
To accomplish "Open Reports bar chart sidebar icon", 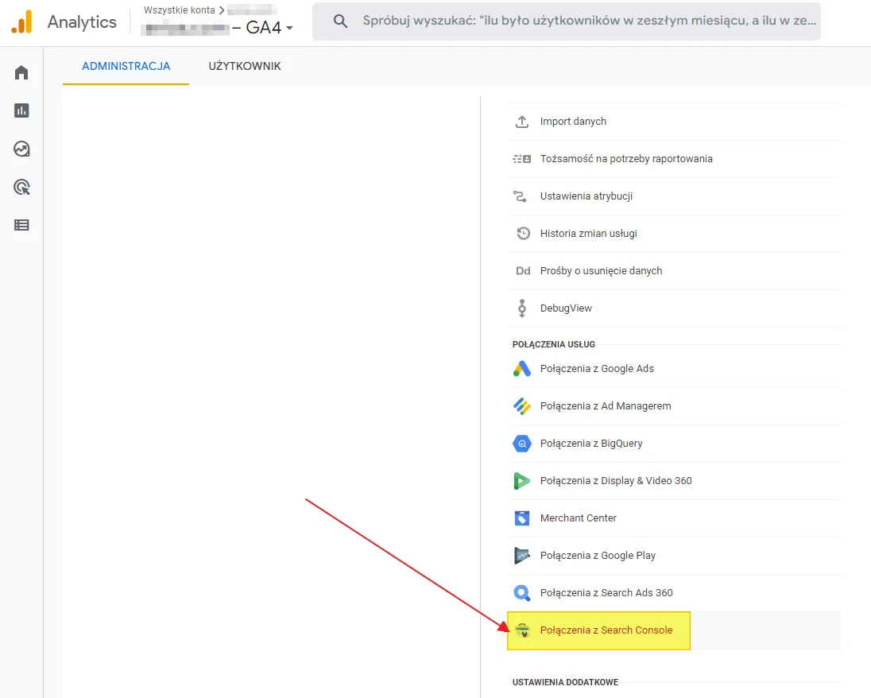I will pos(21,111).
